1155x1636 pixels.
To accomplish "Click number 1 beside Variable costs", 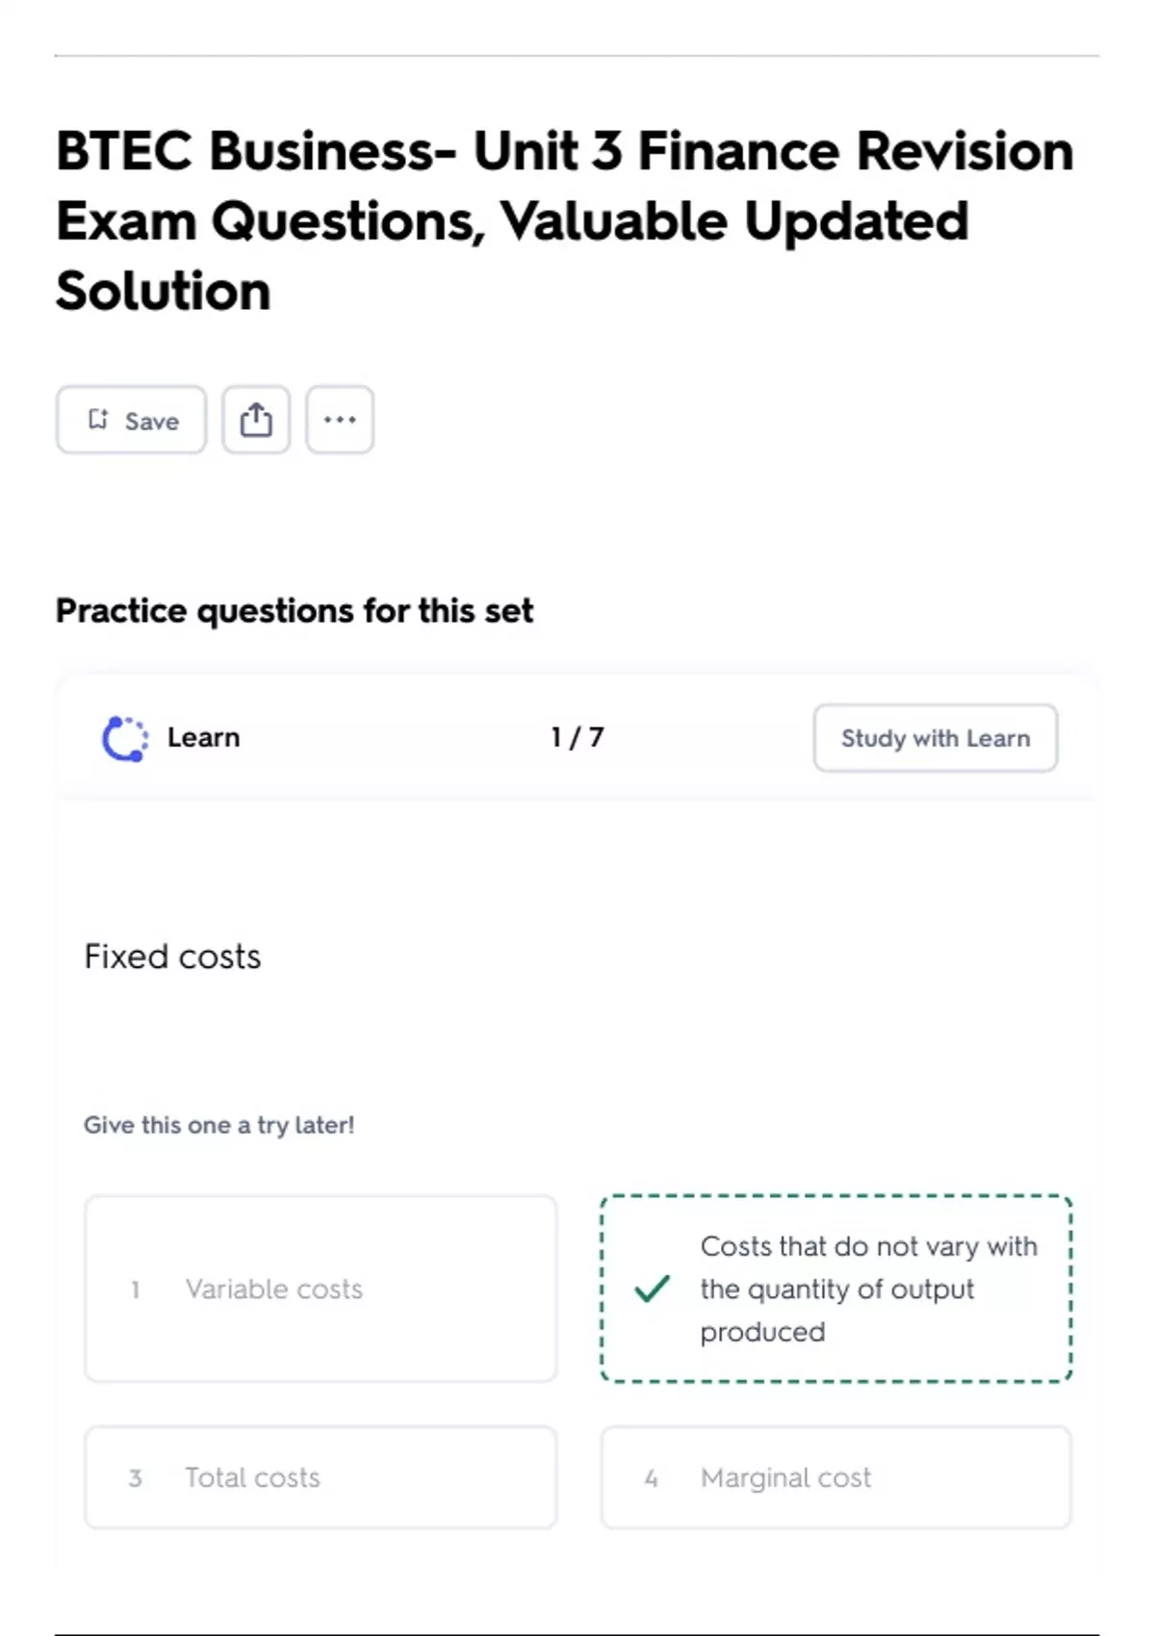I will 136,1290.
